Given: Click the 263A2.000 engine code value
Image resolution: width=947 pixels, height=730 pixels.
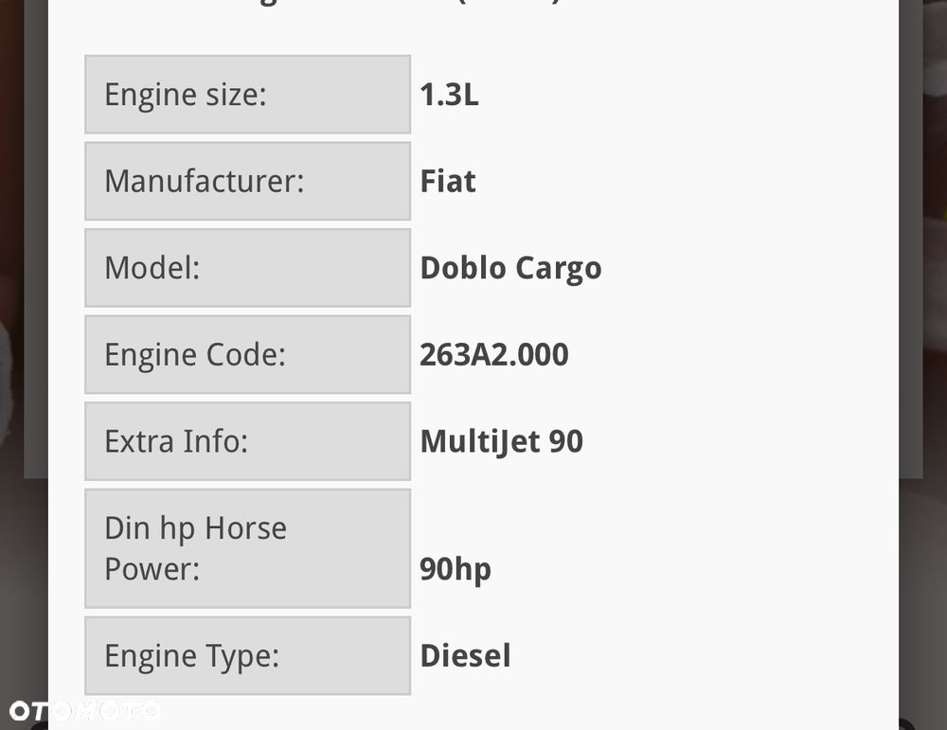Looking at the screenshot, I should pos(493,354).
